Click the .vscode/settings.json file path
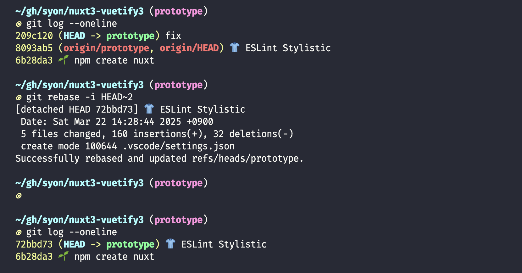This screenshot has width=522, height=273. click(179, 146)
